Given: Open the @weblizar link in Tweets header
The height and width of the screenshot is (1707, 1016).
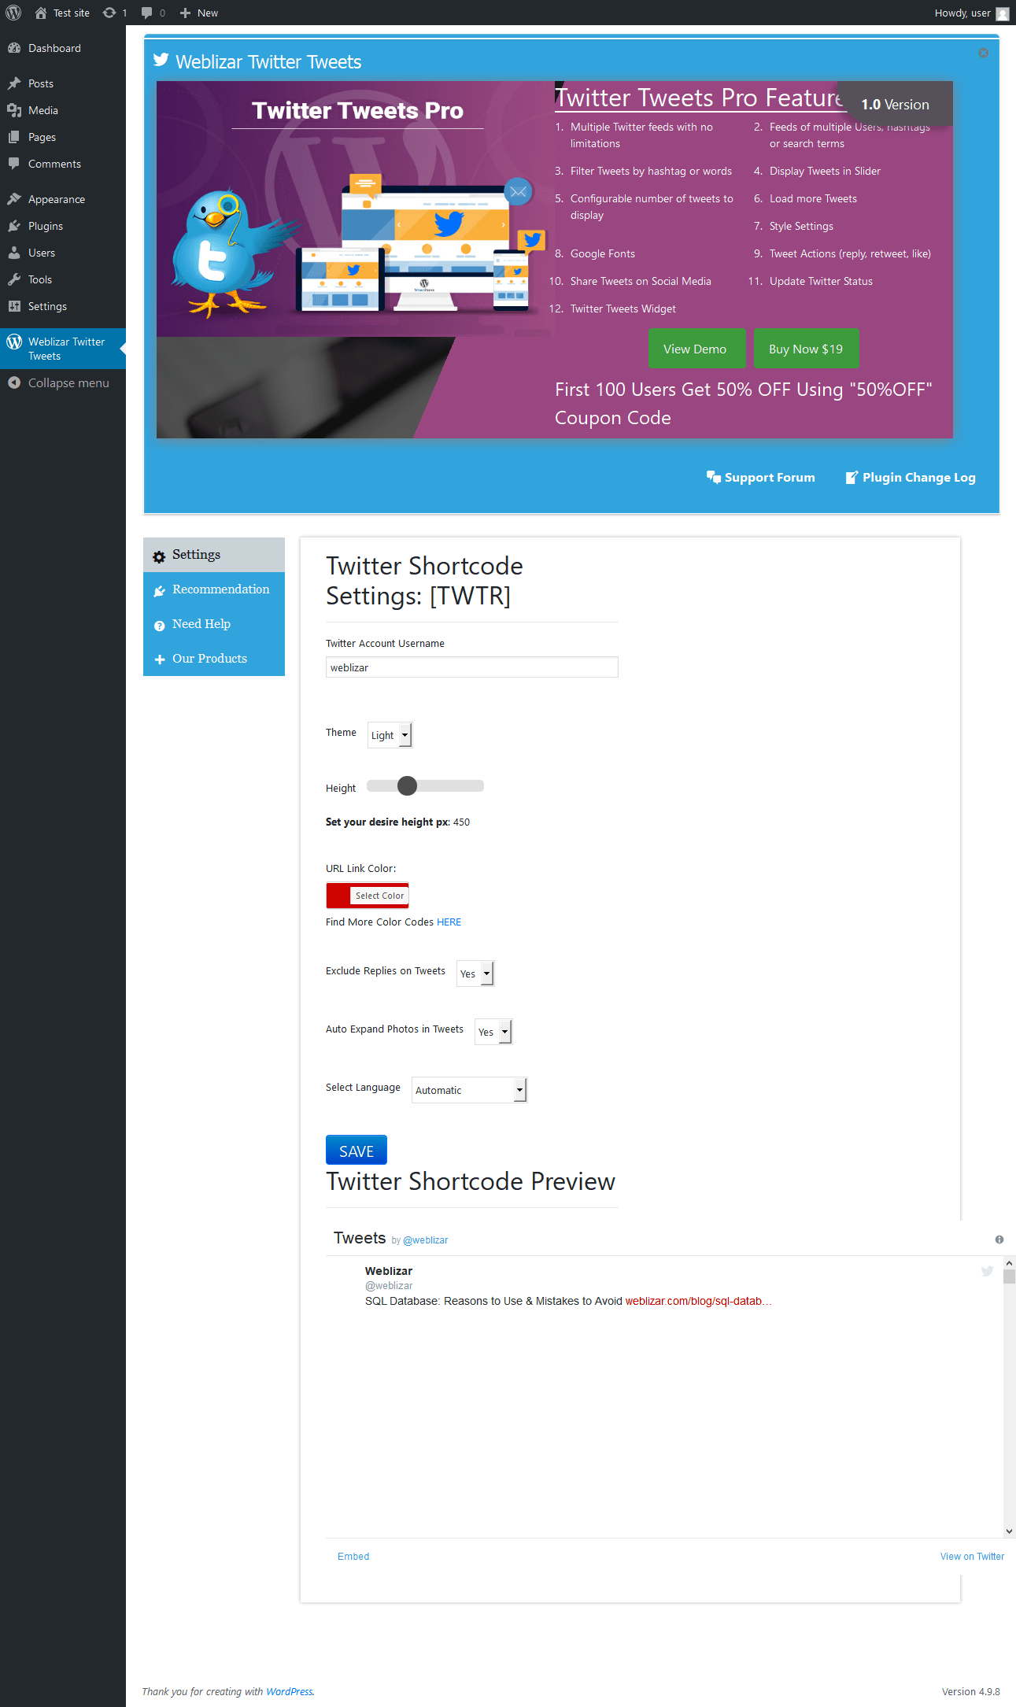Looking at the screenshot, I should click(425, 1240).
